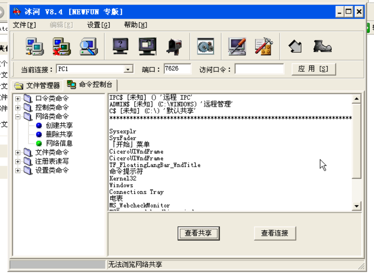Click the delete host icon with red X
This screenshot has height=277, width=374.
[62, 46]
